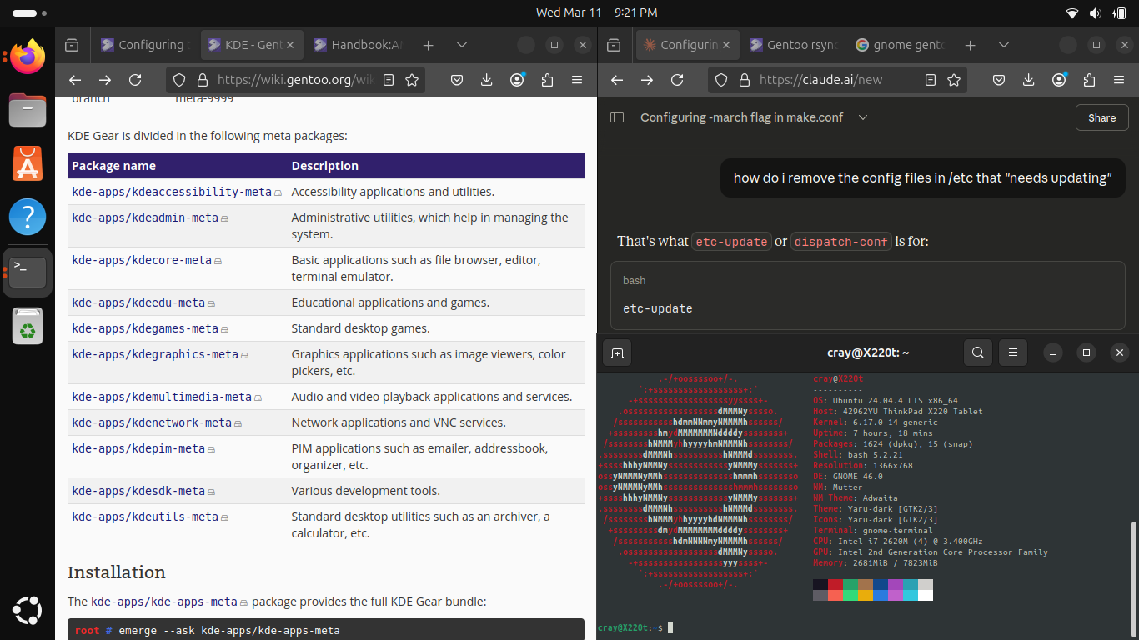Image resolution: width=1139 pixels, height=640 pixels.
Task: Reload the Gentoo wiki page
Action: pyautogui.click(x=135, y=80)
